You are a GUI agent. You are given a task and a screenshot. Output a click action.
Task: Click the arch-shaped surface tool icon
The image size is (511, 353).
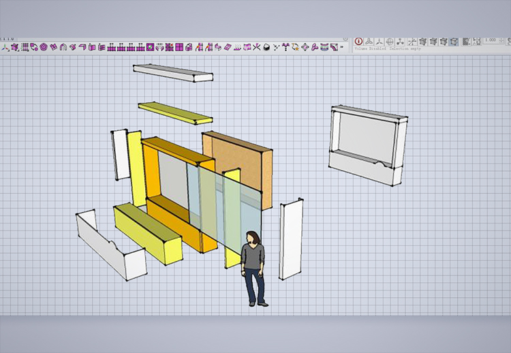click(x=63, y=47)
